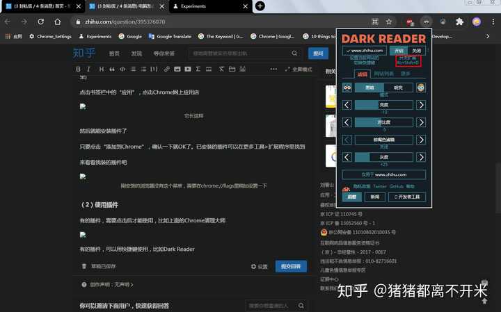The image size is (501, 312).
Task: Insert a formula with sigma icon
Action: 198,69
